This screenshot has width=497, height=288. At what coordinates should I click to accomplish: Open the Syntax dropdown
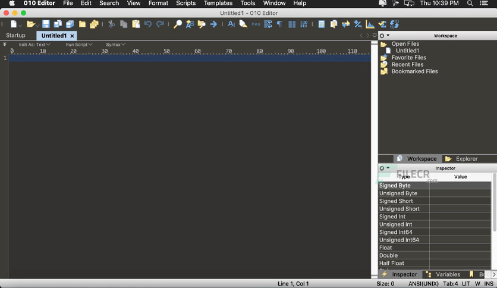115,45
